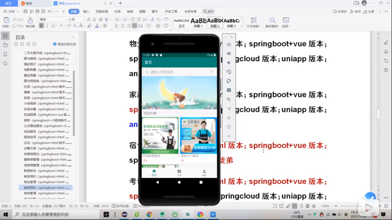
Task: Click the align left paragraph icon
Action: coord(117,26)
